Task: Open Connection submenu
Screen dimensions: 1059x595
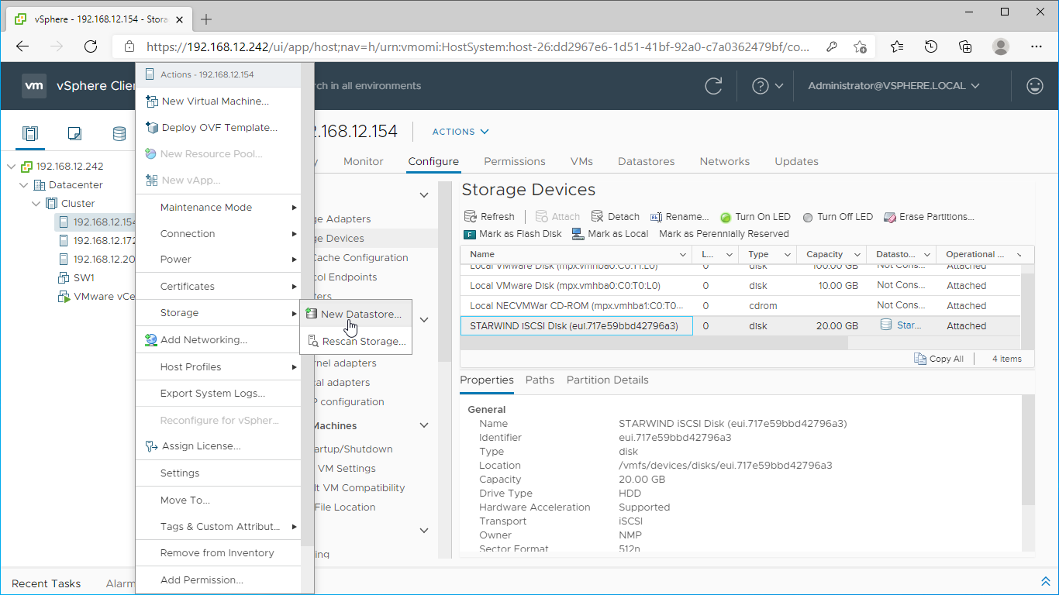Action: [219, 233]
